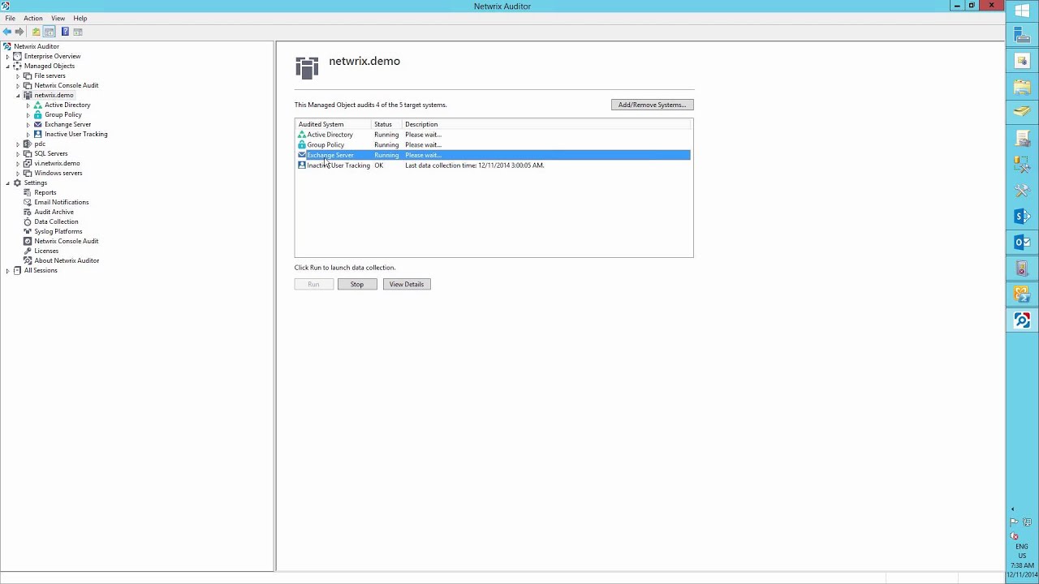
Task: Collapse the Managed Objects node
Action: click(x=7, y=66)
